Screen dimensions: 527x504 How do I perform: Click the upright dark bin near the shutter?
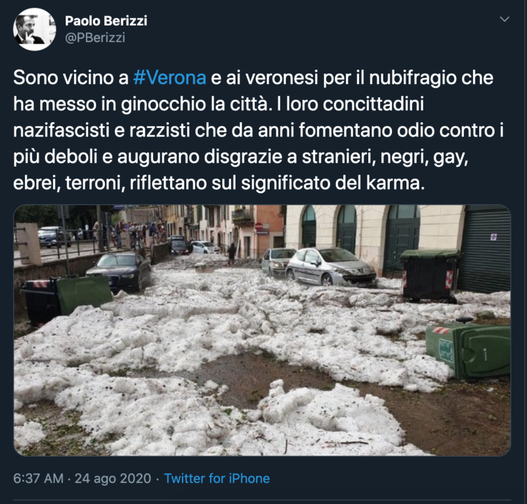tap(429, 276)
